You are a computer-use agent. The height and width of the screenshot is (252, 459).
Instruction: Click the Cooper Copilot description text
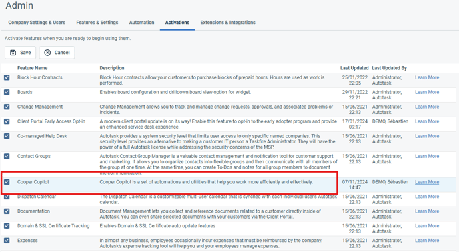pyautogui.click(x=206, y=182)
